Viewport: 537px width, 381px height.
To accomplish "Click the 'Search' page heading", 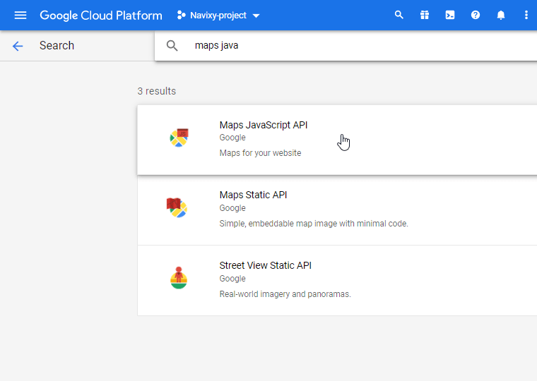I will coord(57,45).
